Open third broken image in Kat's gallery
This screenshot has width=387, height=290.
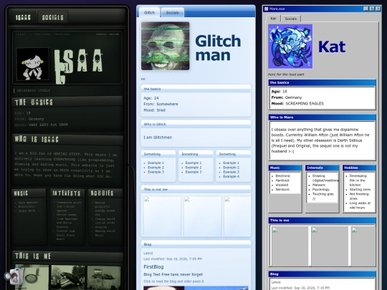tap(363, 246)
